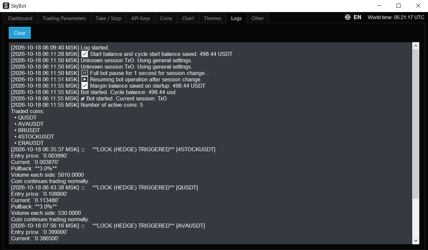Open the Take / Stop tab

point(109,18)
